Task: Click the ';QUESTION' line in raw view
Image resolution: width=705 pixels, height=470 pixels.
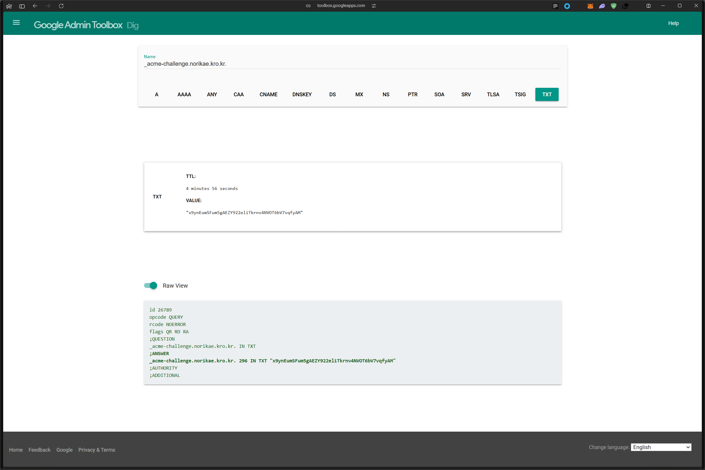Action: point(162,339)
